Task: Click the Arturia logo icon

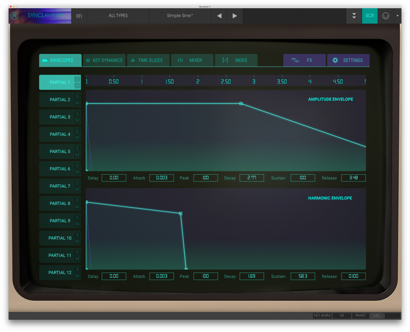Action: pos(13,16)
